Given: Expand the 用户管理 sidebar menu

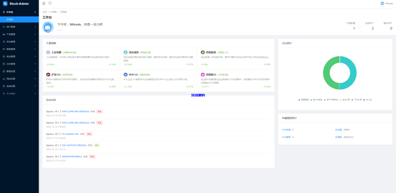Looking at the screenshot, I should 11,27.
